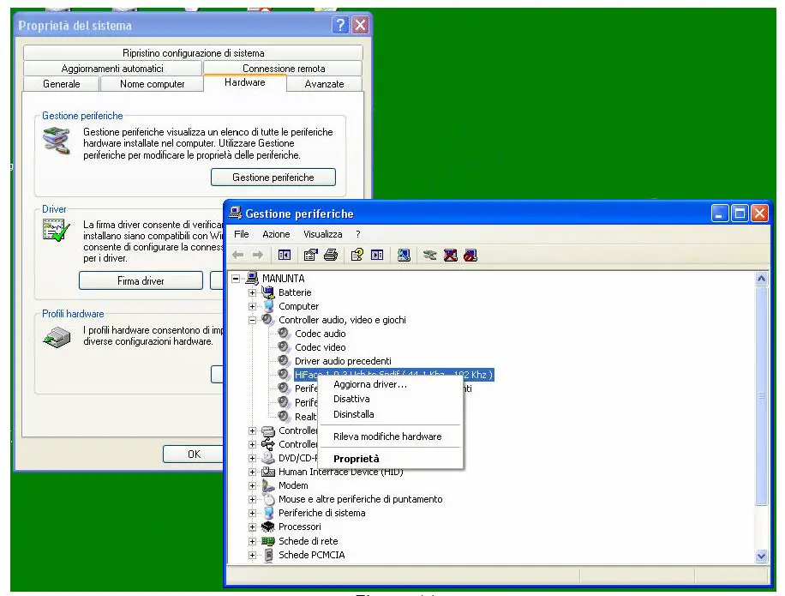
Task: Switch to Generale tab in Proprietà del sistema
Action: pos(61,84)
